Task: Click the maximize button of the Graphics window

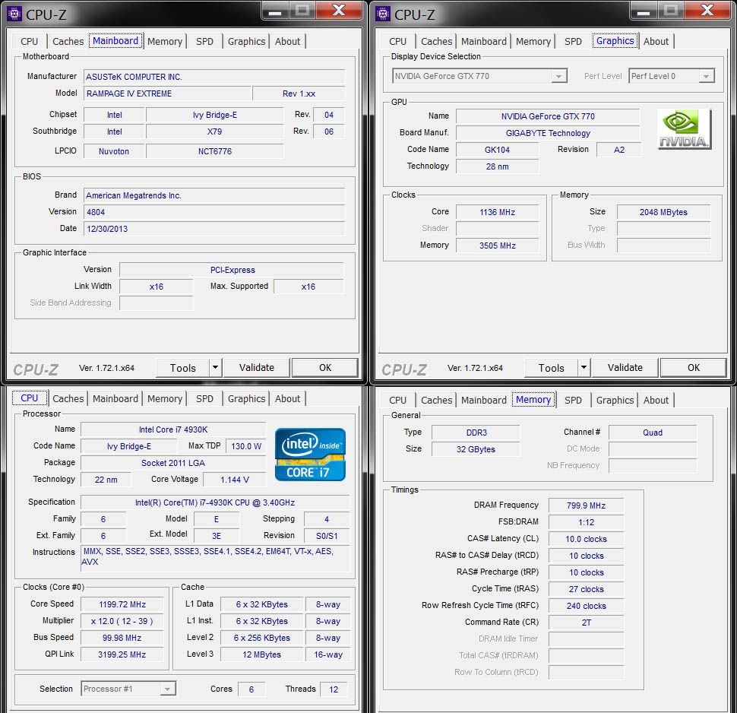Action: [x=671, y=11]
